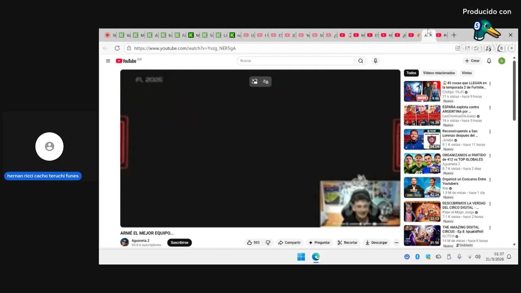521x293 pixels.
Task: Open the Crear create button
Action: (472, 61)
